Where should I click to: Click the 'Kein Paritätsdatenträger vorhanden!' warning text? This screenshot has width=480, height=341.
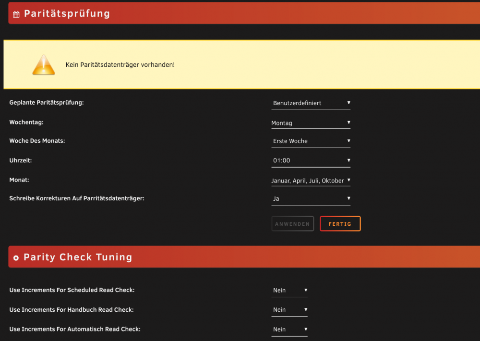[x=120, y=65]
